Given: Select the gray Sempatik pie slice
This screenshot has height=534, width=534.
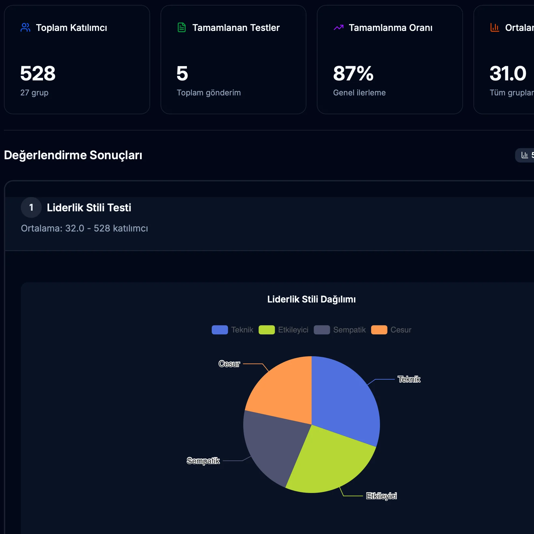Looking at the screenshot, I should click(x=274, y=446).
